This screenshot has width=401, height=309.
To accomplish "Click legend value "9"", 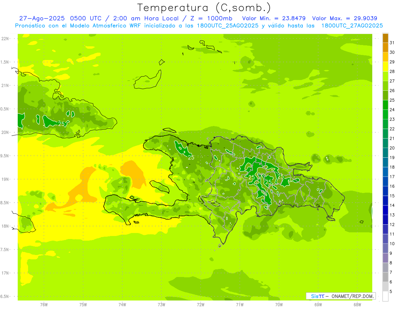I will coord(391,253).
